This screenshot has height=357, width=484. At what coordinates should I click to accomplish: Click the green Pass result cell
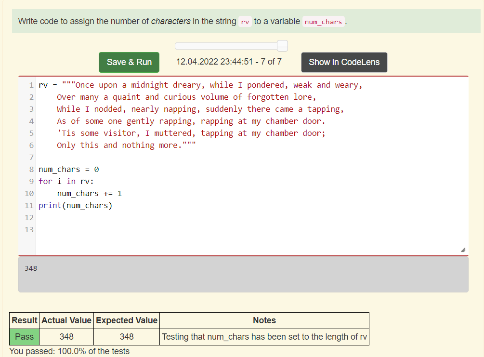tap(25, 337)
